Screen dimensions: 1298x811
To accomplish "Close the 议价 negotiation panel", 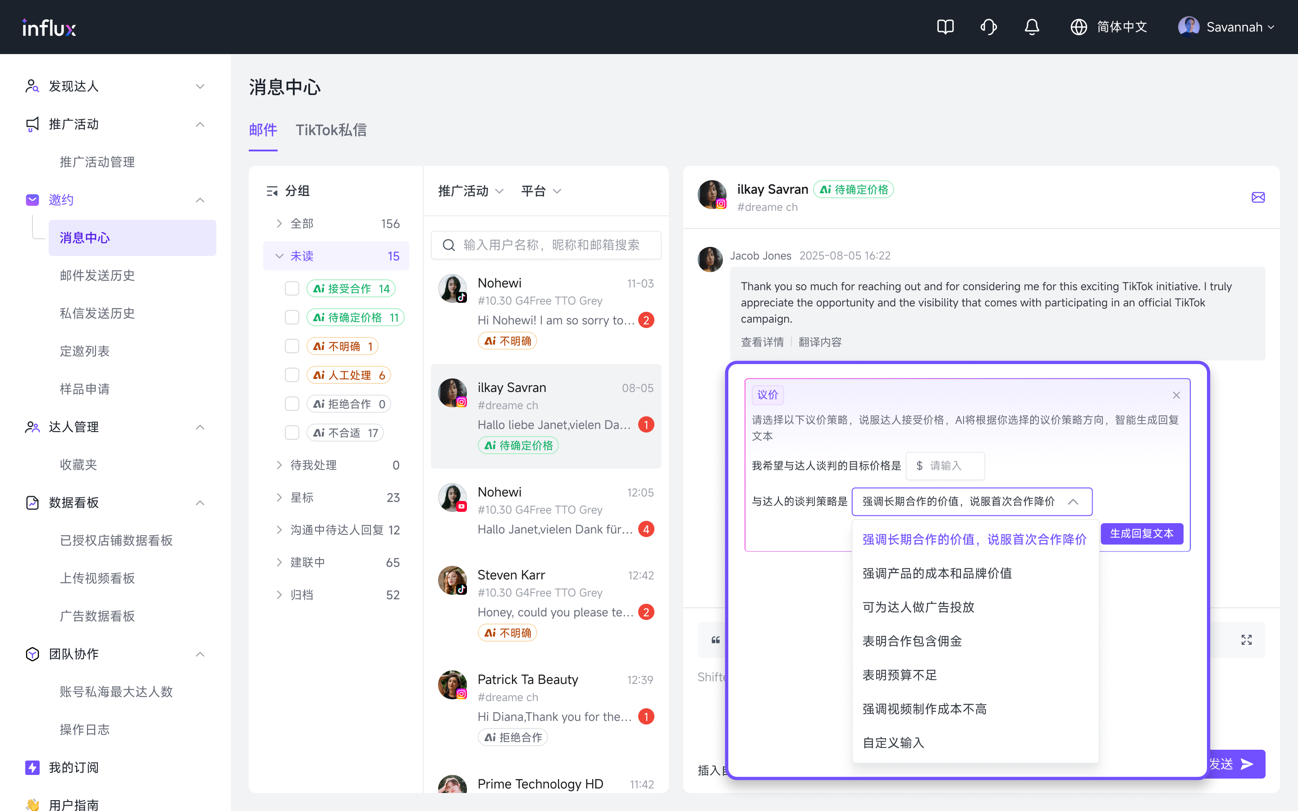I will click(1176, 395).
